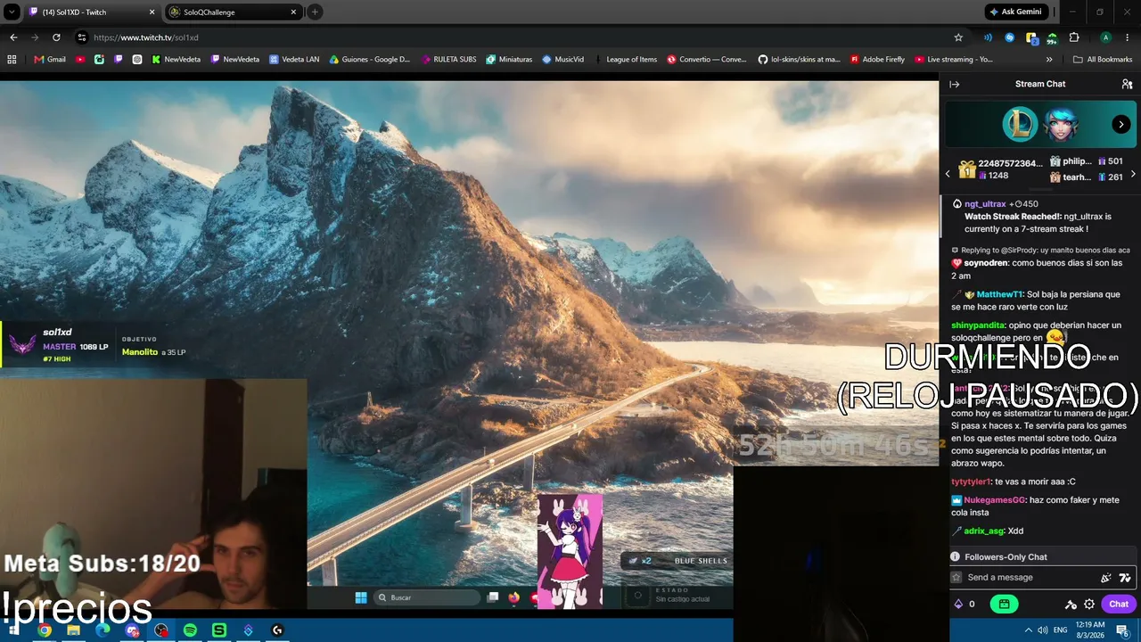This screenshot has width=1141, height=642.
Task: Click adrix_asg username in chat
Action: pyautogui.click(x=984, y=531)
